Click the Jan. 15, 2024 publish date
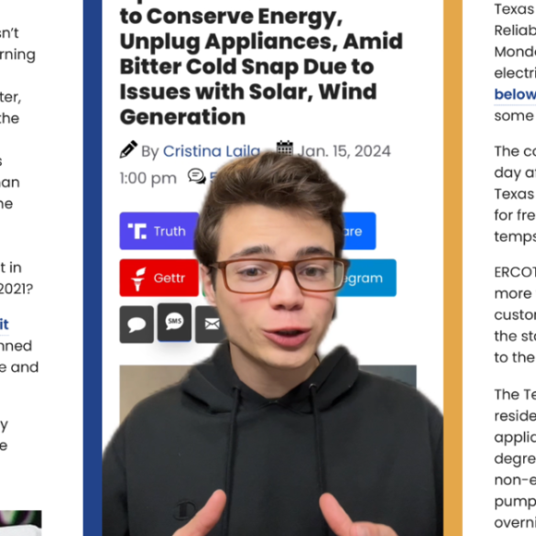 (x=344, y=151)
